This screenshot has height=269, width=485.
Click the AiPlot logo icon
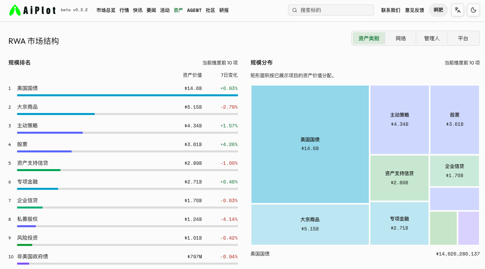pos(15,10)
